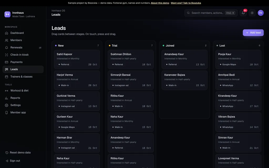Open the Dashboard page
Viewport: 269px width, 168px height.
point(23,33)
